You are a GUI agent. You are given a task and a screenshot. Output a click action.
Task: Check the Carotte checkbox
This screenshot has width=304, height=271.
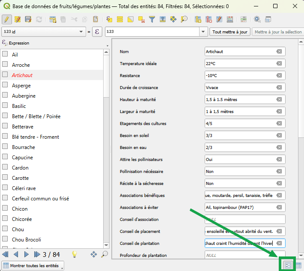coord(5,177)
